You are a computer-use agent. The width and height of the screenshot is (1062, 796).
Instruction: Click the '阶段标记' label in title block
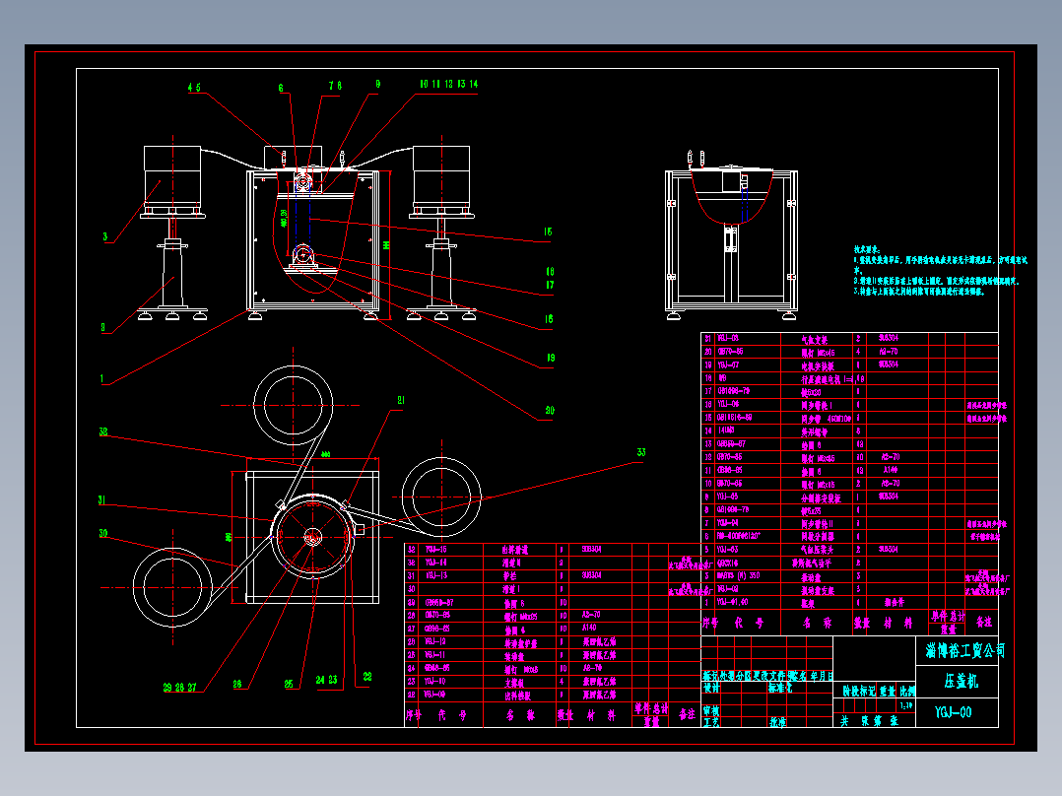859,691
